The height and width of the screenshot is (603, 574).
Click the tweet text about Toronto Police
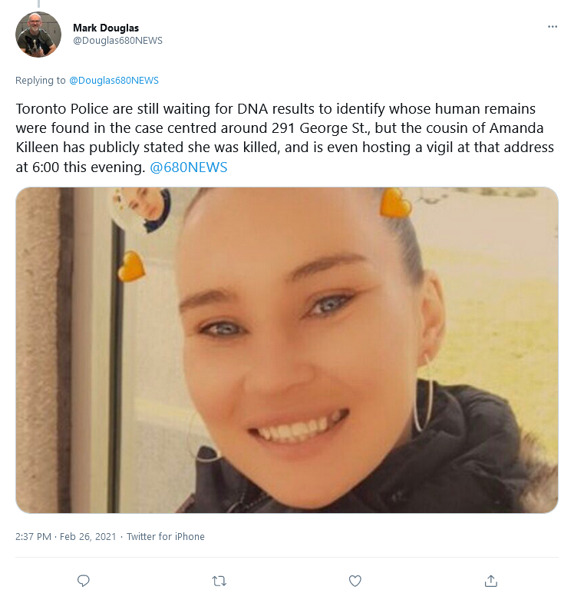pyautogui.click(x=285, y=137)
